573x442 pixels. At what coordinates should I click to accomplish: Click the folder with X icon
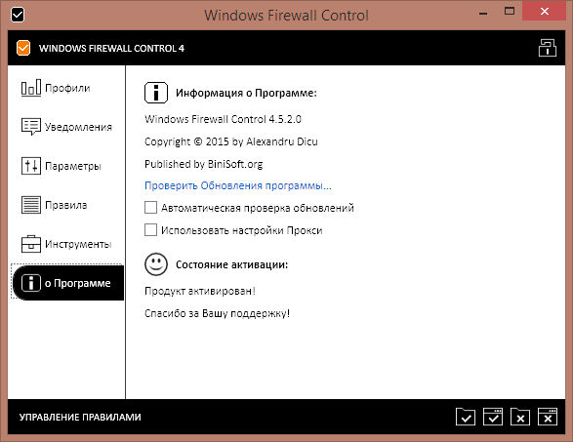click(x=520, y=417)
